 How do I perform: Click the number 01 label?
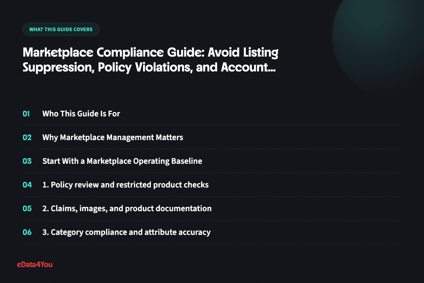(x=26, y=114)
